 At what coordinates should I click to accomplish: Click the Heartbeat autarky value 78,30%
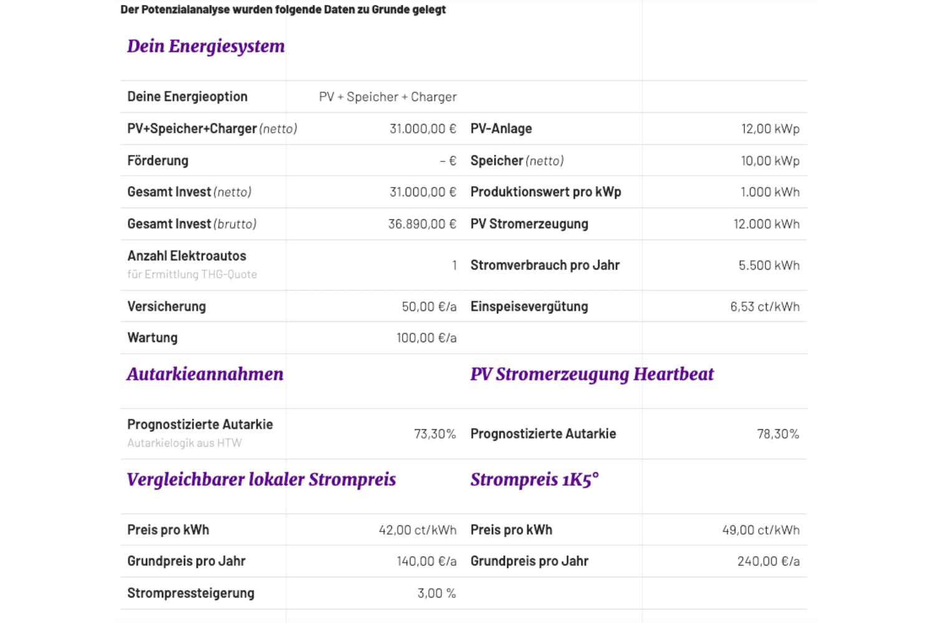pyautogui.click(x=778, y=434)
